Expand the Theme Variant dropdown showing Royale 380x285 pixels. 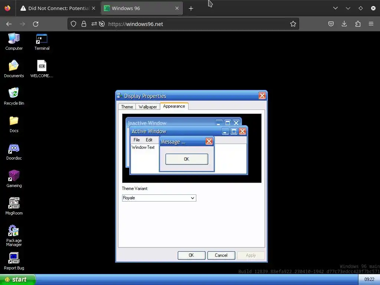coord(159,198)
